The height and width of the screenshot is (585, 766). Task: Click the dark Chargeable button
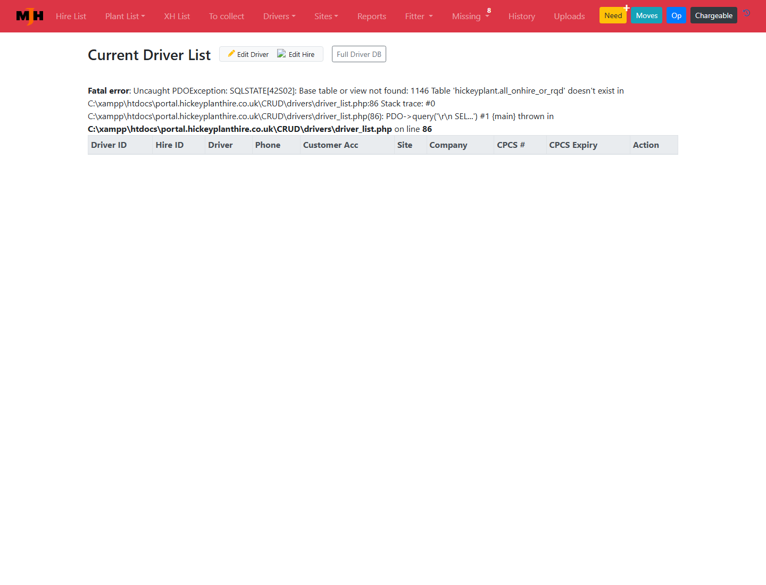pyautogui.click(x=713, y=15)
